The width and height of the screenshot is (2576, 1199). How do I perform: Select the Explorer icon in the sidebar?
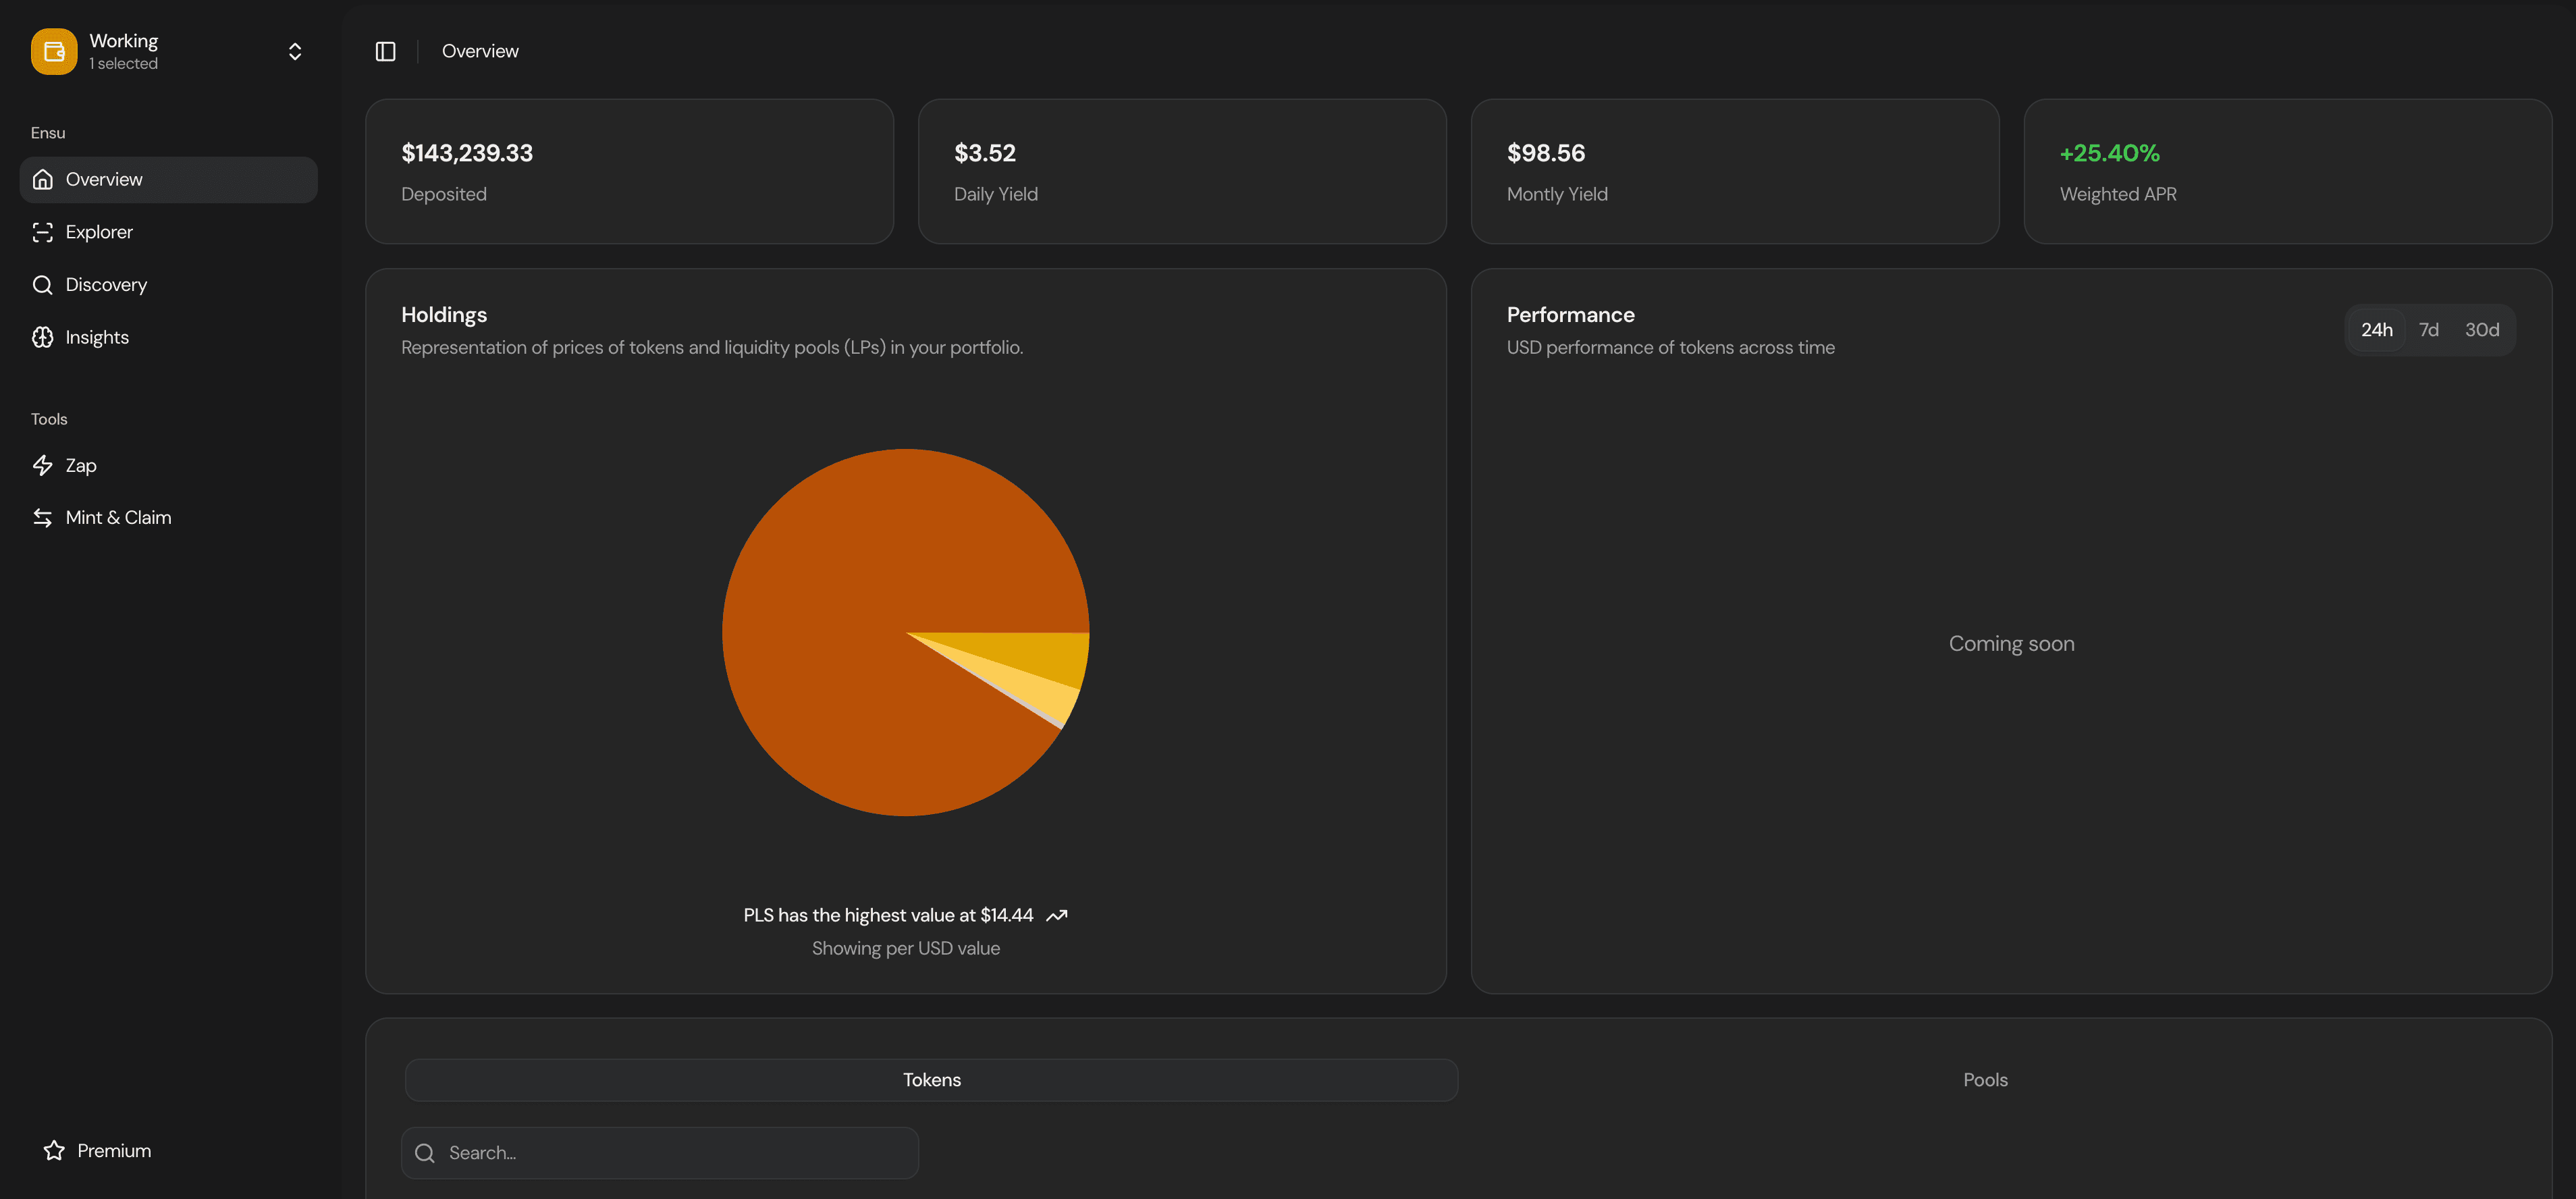(x=43, y=231)
